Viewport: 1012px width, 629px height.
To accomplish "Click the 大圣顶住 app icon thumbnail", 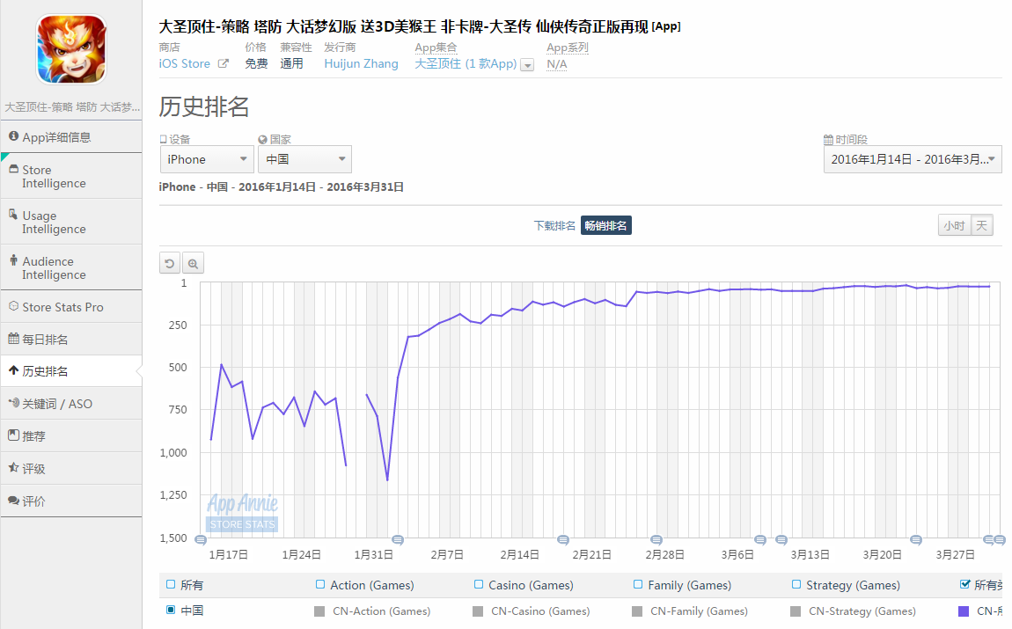I will (x=71, y=49).
